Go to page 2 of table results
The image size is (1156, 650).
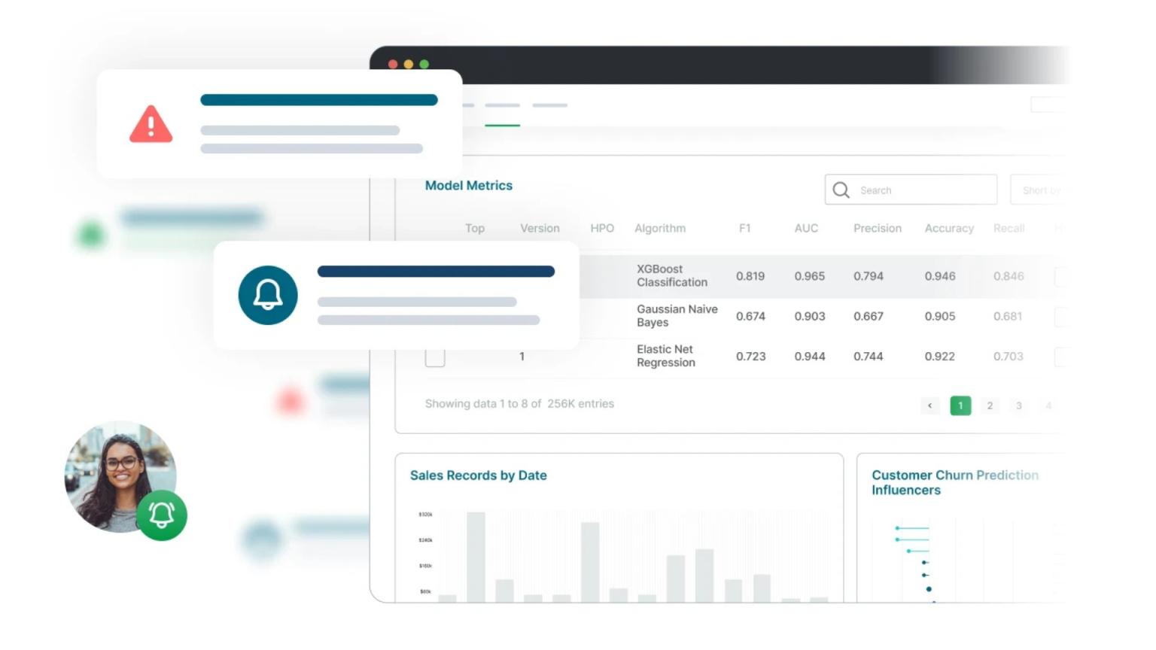point(990,405)
